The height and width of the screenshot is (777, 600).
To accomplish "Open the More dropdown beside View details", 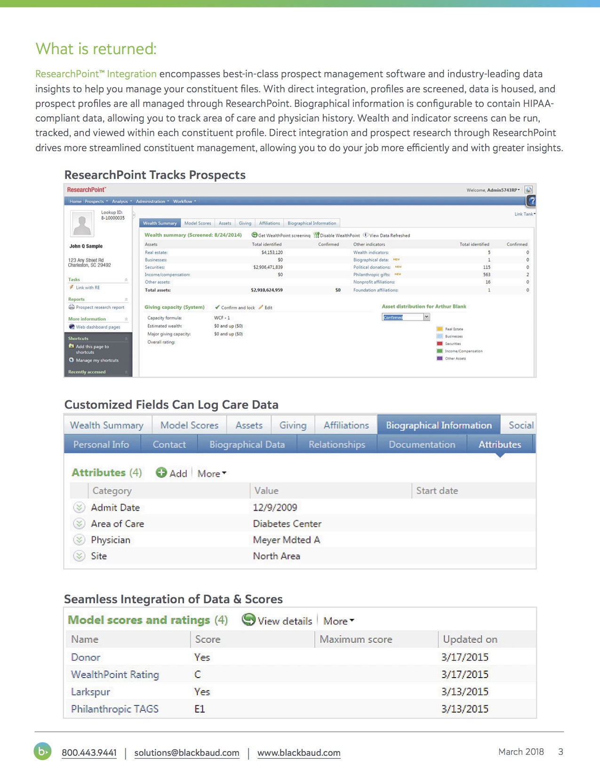I will pyautogui.click(x=338, y=621).
